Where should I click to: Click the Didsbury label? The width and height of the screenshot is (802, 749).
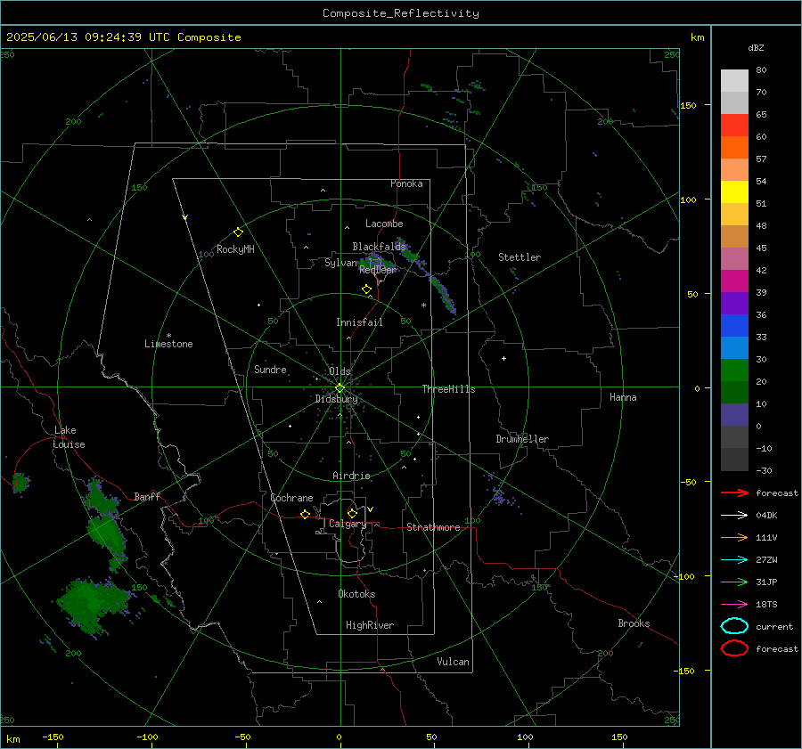(336, 399)
